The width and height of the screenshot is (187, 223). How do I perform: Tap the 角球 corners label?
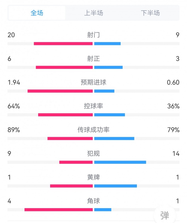coord(93,201)
